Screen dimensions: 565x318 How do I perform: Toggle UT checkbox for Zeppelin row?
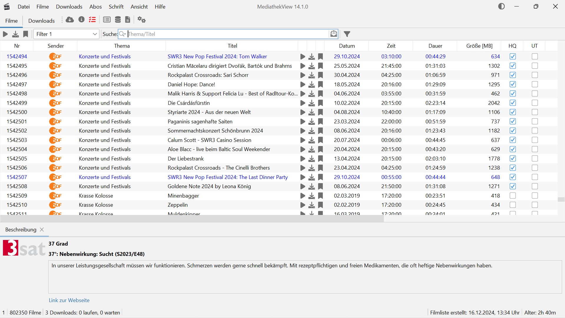535,205
